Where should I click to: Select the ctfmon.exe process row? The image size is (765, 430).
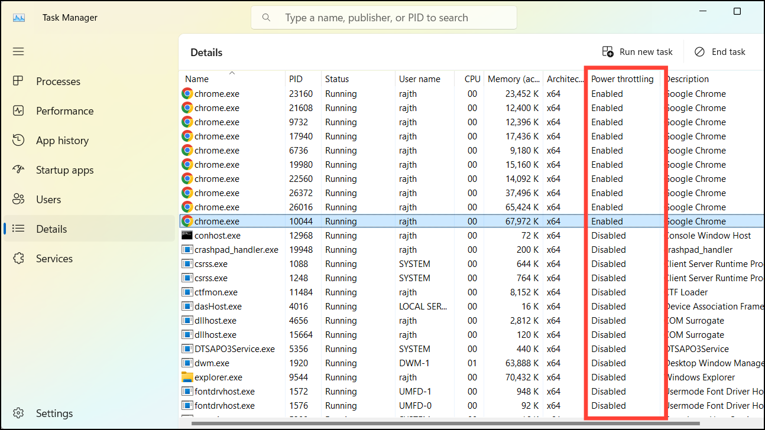(471, 292)
